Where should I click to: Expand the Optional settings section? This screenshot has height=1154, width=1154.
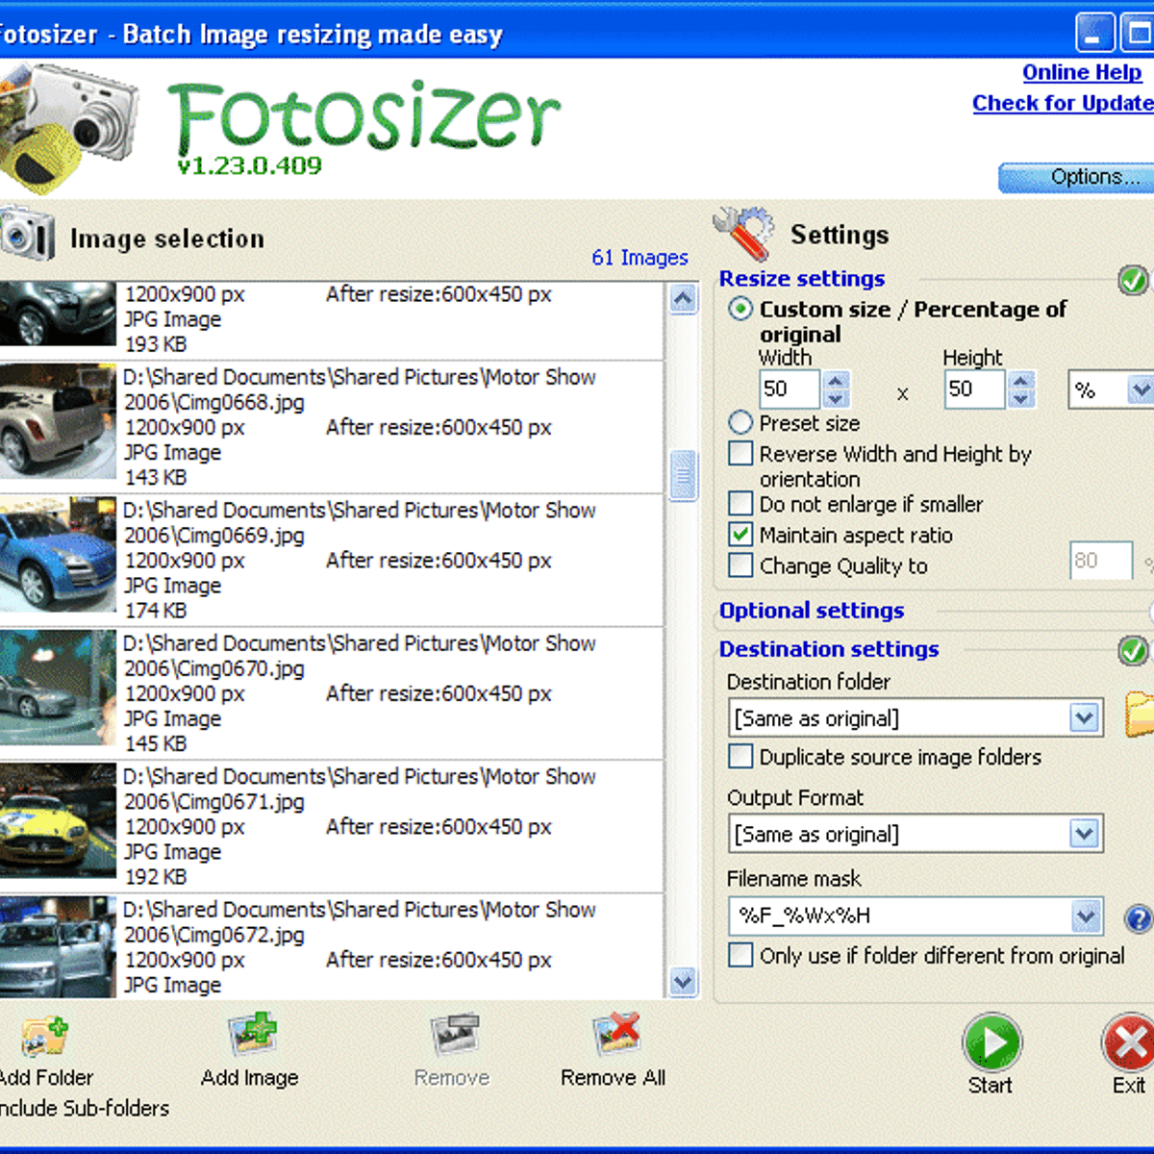(812, 611)
